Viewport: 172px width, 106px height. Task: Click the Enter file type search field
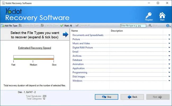coord(133,26)
